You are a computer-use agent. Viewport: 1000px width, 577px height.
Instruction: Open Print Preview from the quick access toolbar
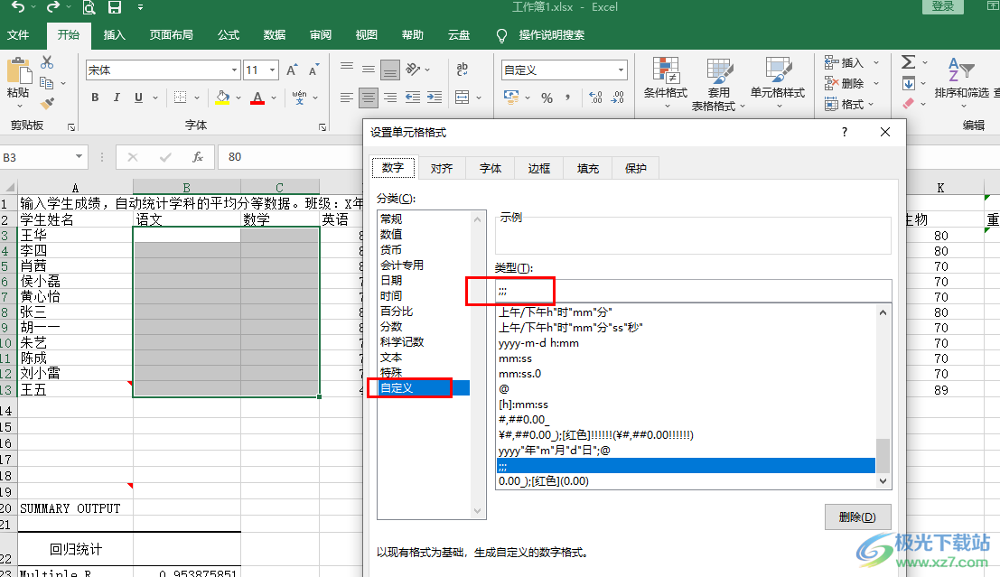89,7
